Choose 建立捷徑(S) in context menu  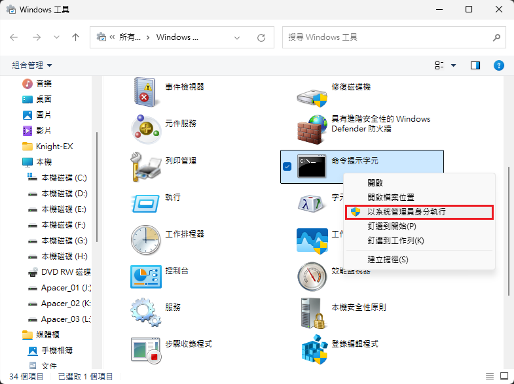(419, 260)
